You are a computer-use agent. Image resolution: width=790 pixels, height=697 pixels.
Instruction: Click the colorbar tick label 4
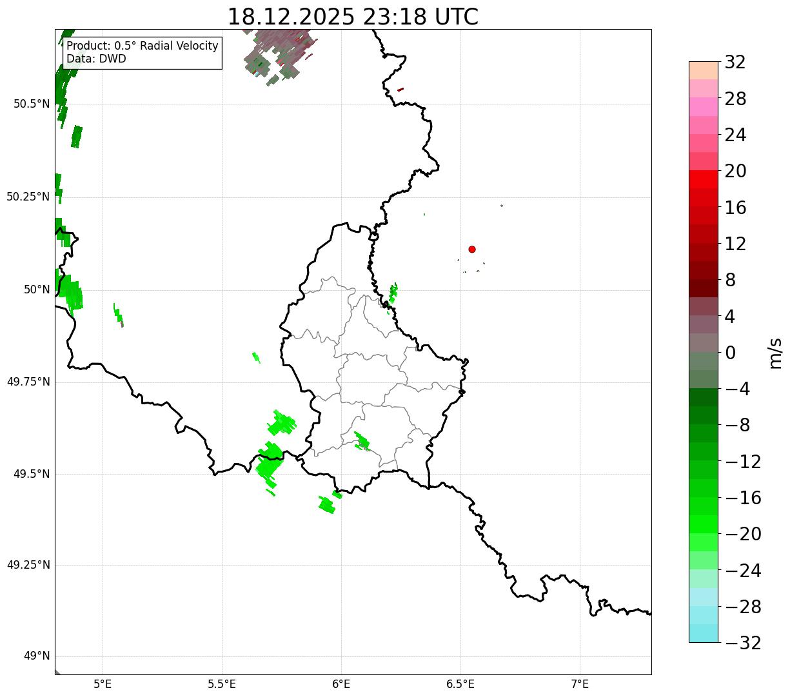coord(730,317)
